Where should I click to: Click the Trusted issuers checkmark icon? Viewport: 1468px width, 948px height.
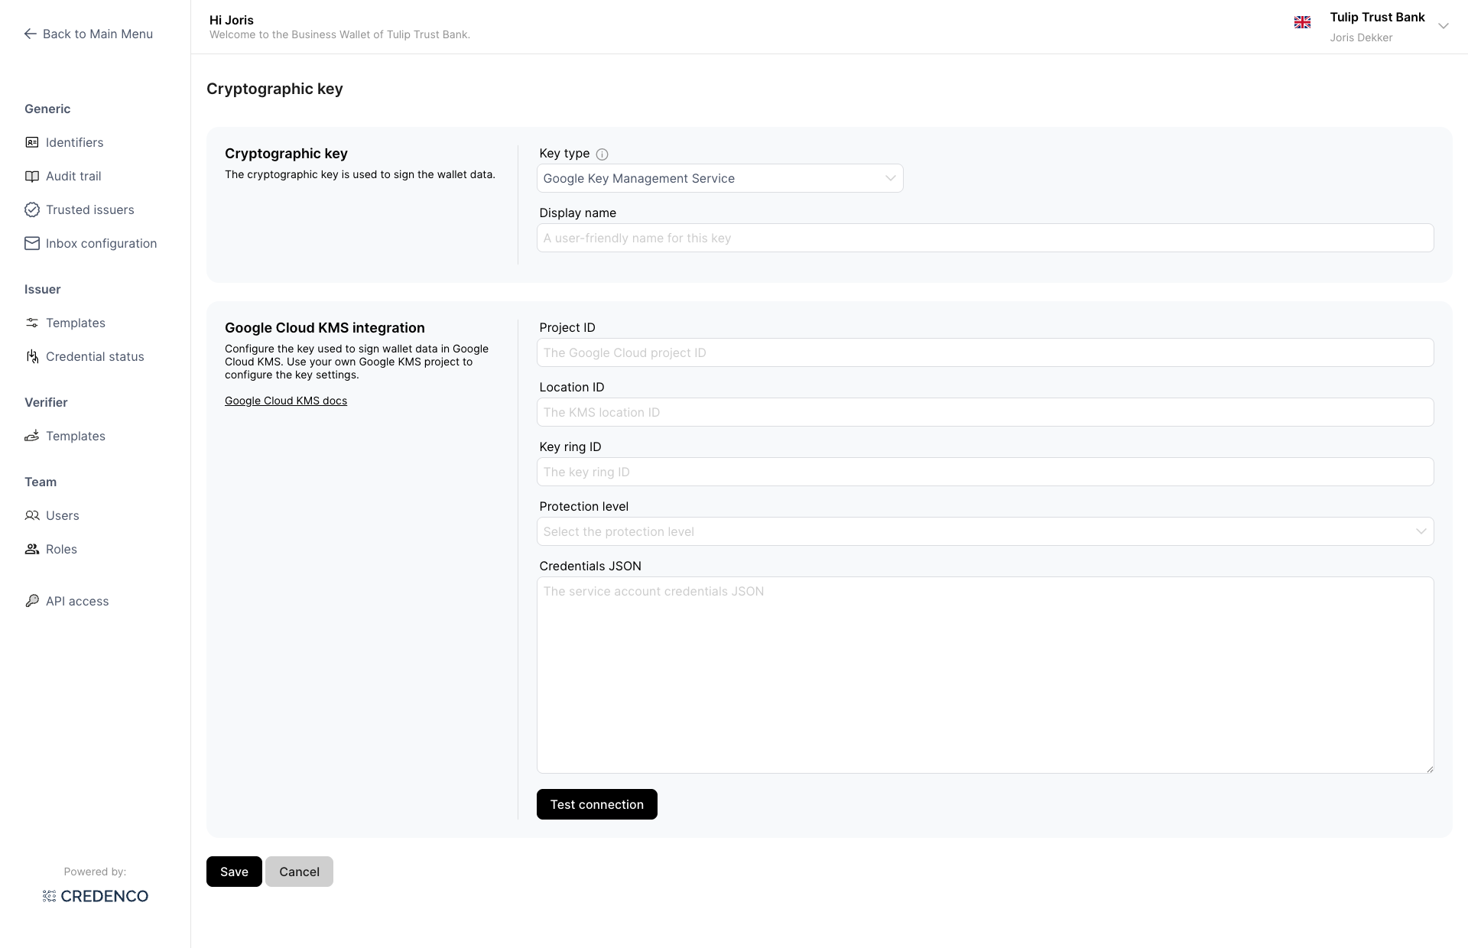[32, 209]
